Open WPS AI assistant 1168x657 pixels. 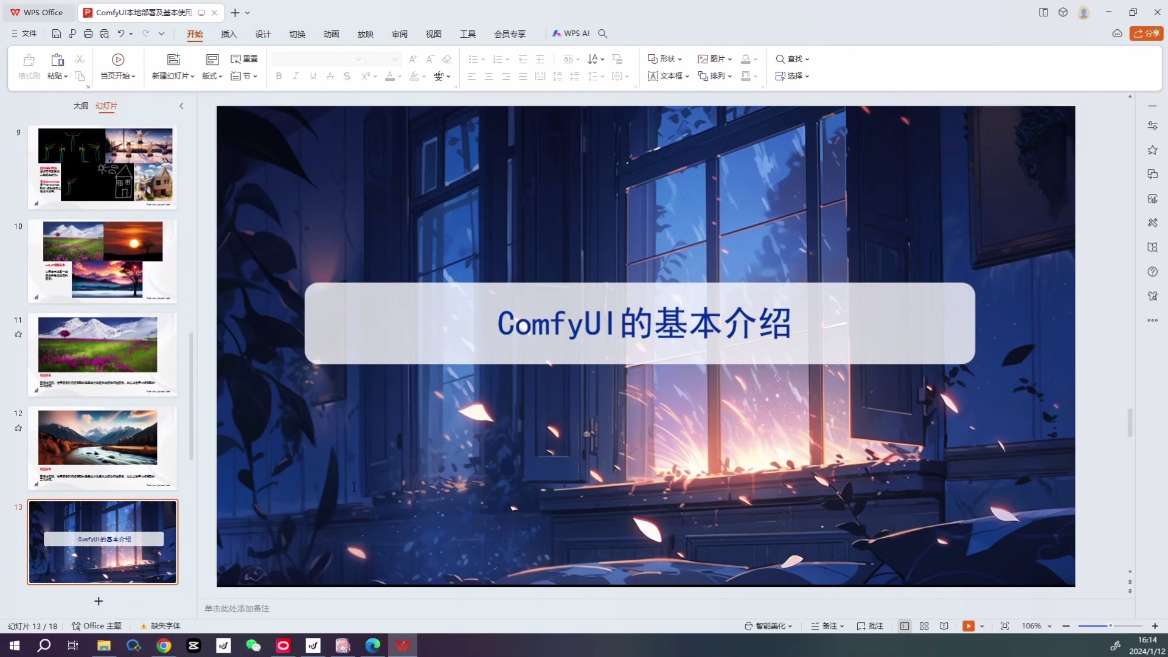pyautogui.click(x=571, y=33)
